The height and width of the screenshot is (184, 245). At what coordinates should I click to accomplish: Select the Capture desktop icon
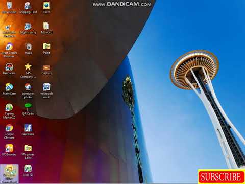coord(46,70)
